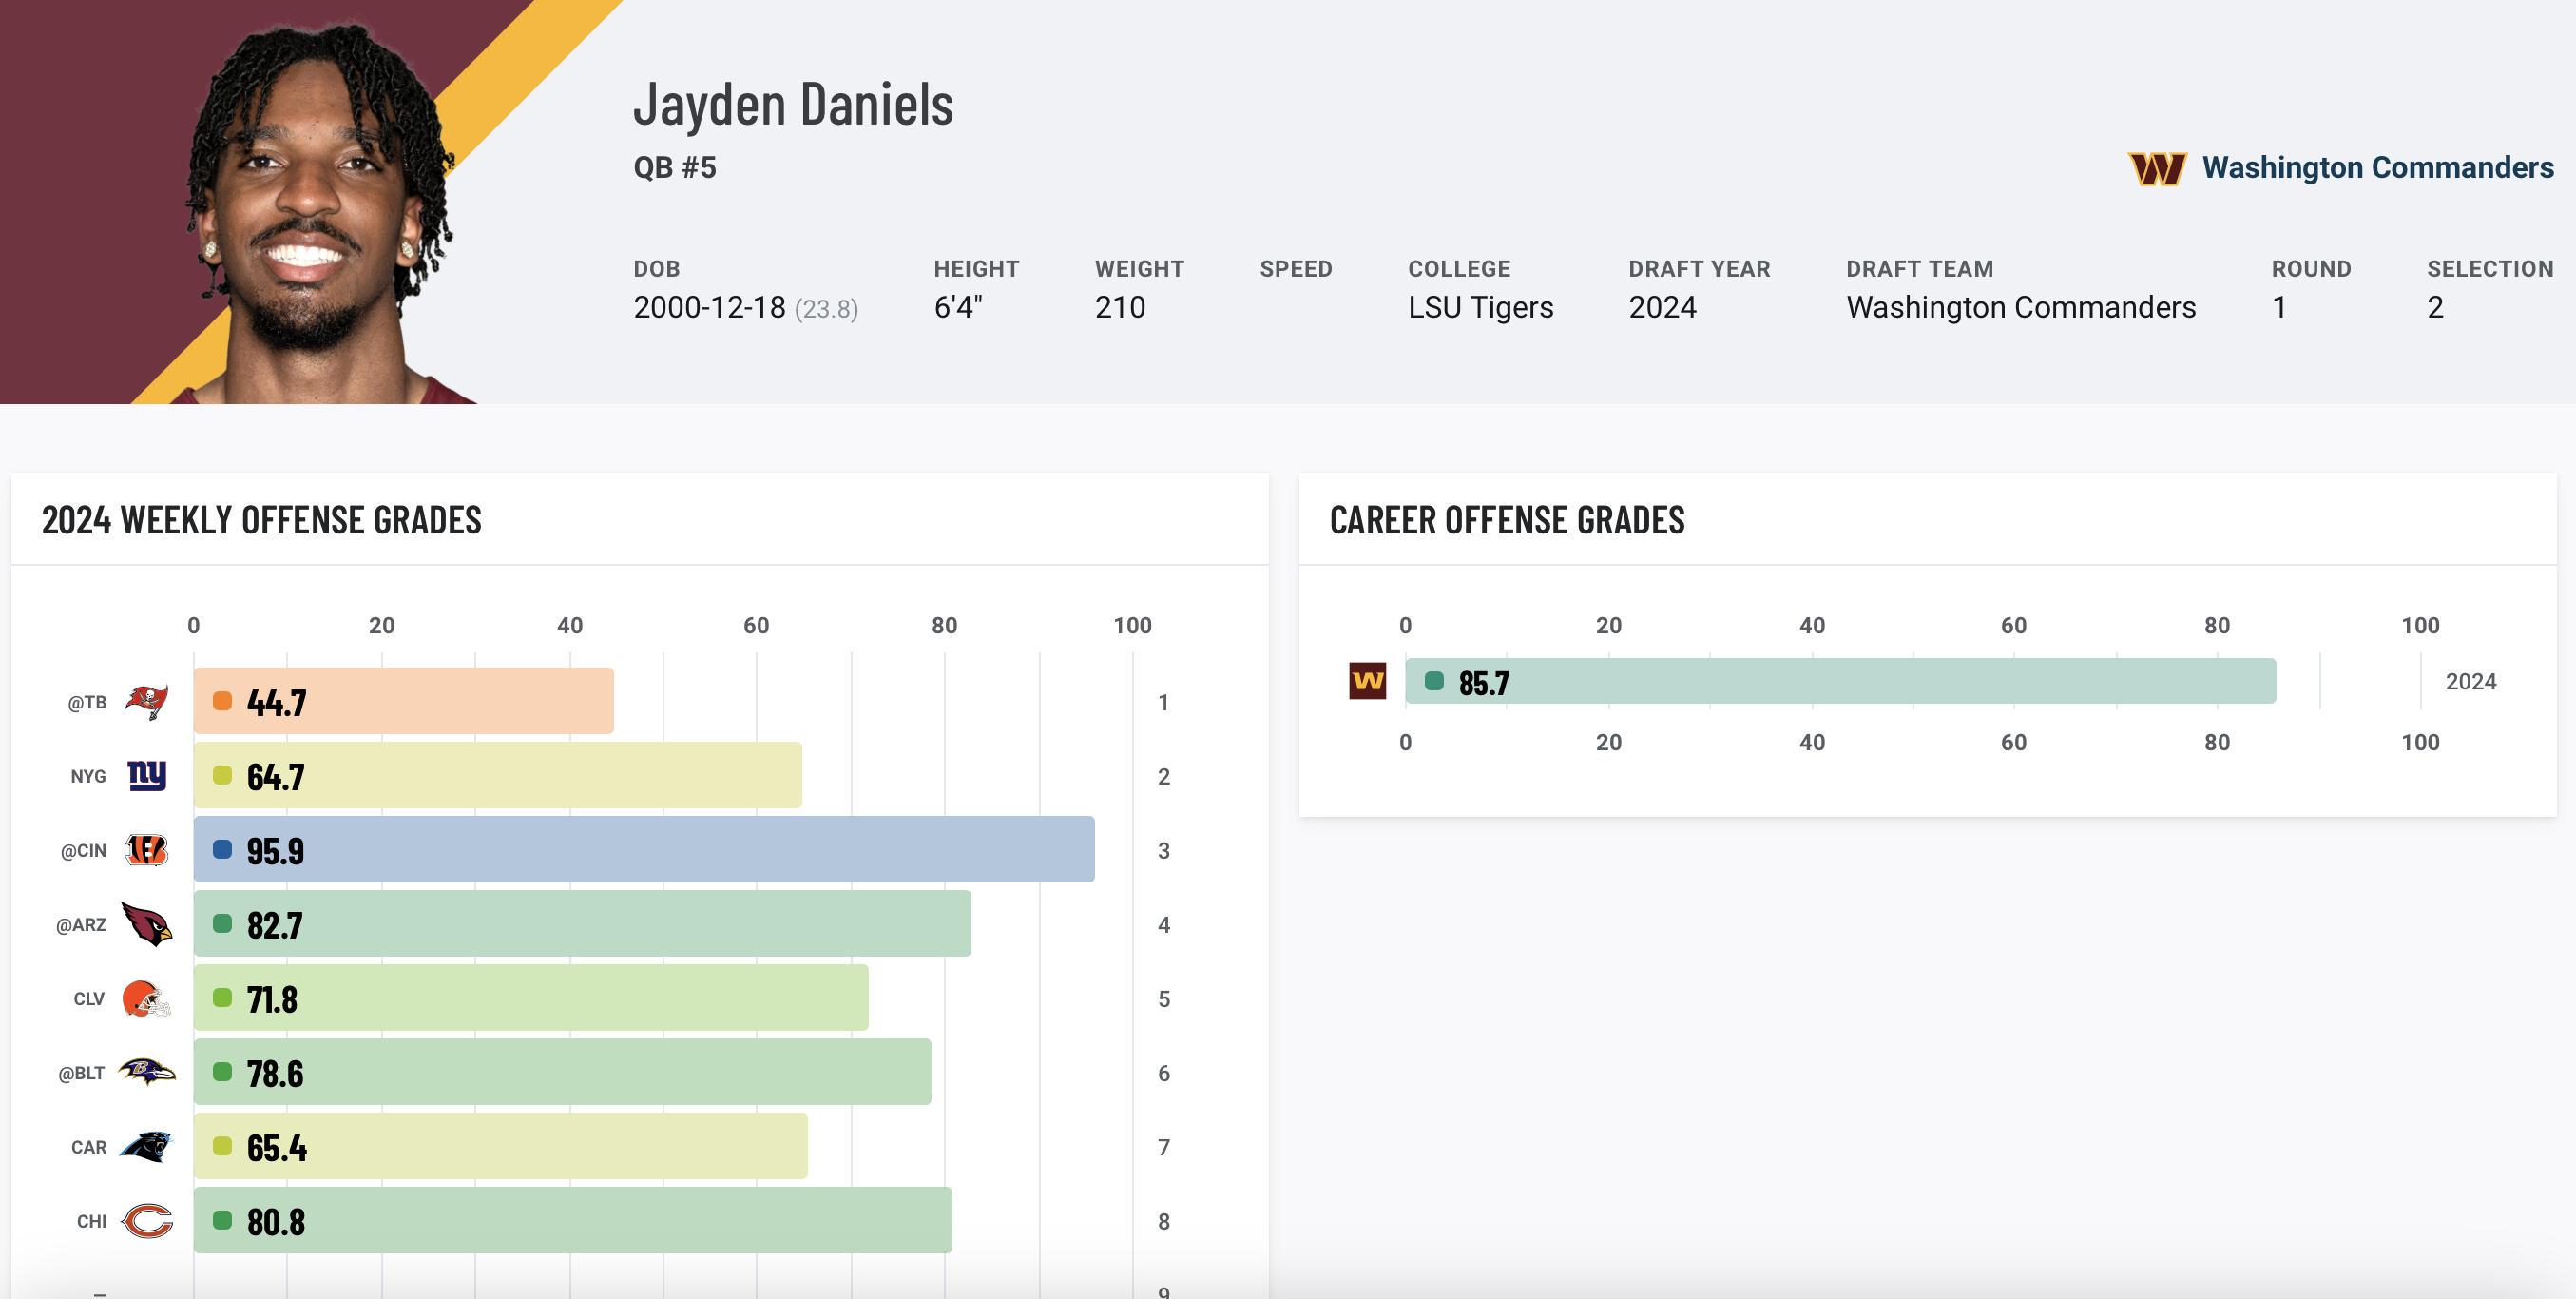2576x1299 pixels.
Task: Click the weight value 210
Action: pos(1120,307)
